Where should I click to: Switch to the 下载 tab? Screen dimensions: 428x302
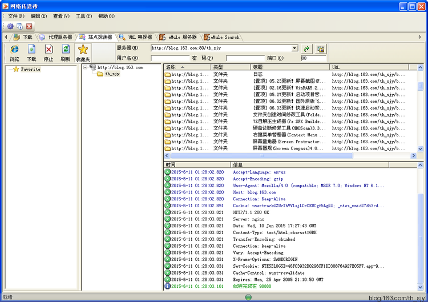(23, 37)
